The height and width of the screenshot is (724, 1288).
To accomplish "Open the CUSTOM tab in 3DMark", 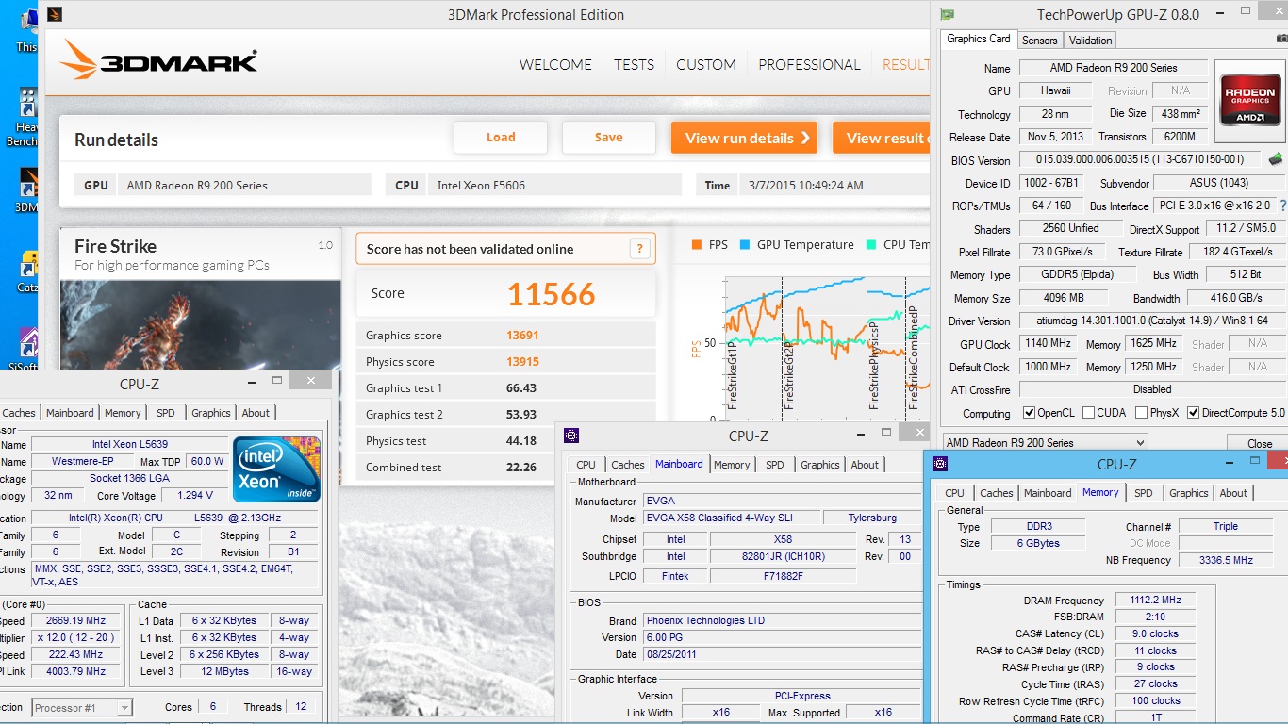I will (x=706, y=65).
